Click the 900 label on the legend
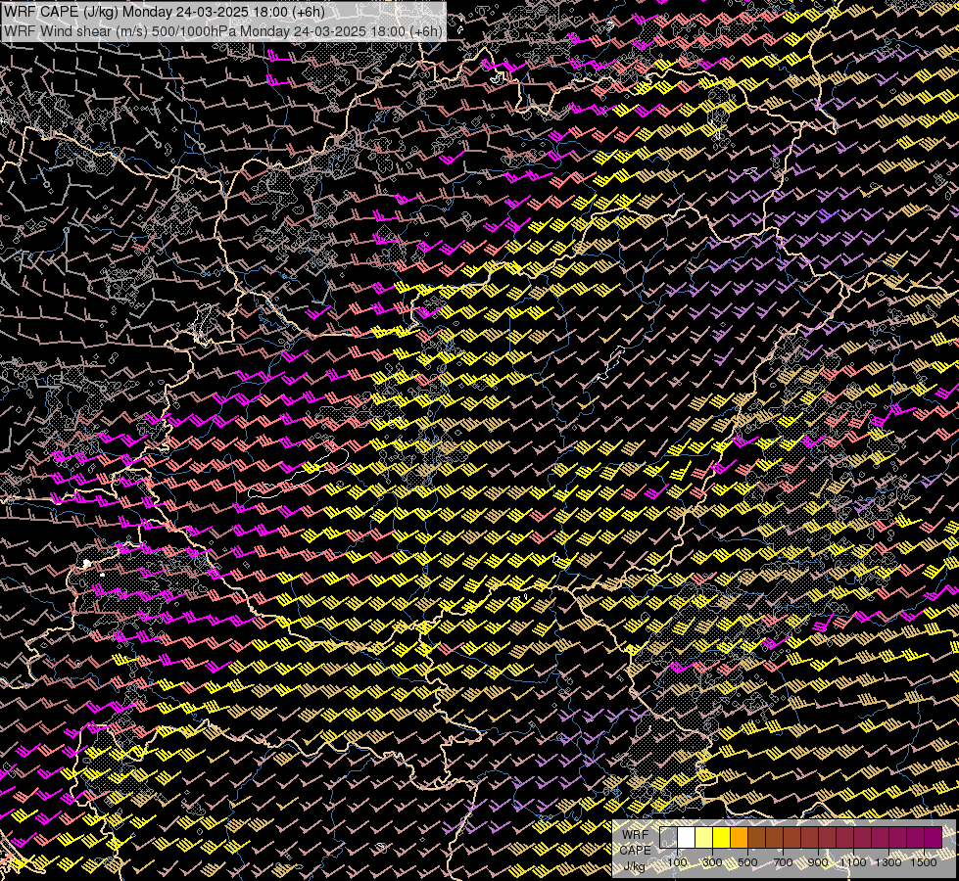Viewport: 959px width, 881px height. click(x=818, y=862)
